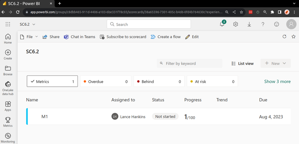This screenshot has height=144, width=299.
Task: Click the Progress column header
Action: [193, 100]
